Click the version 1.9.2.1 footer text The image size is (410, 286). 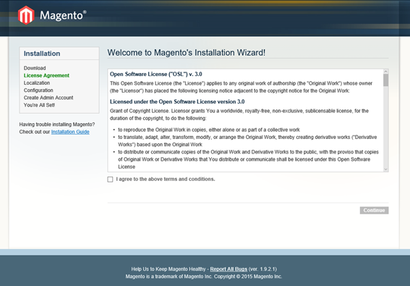(262, 269)
